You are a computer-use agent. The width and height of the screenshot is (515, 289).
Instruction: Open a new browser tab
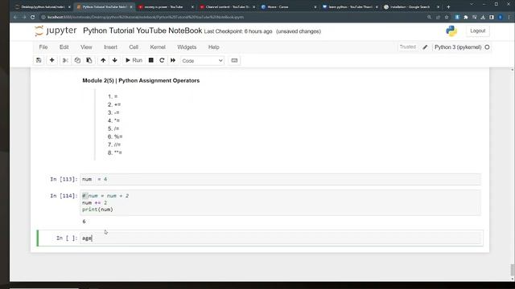point(448,6)
